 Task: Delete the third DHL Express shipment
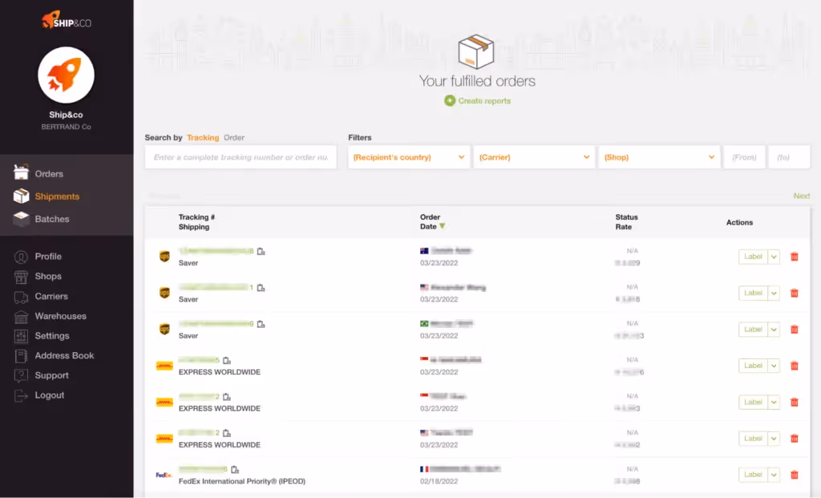coord(795,439)
